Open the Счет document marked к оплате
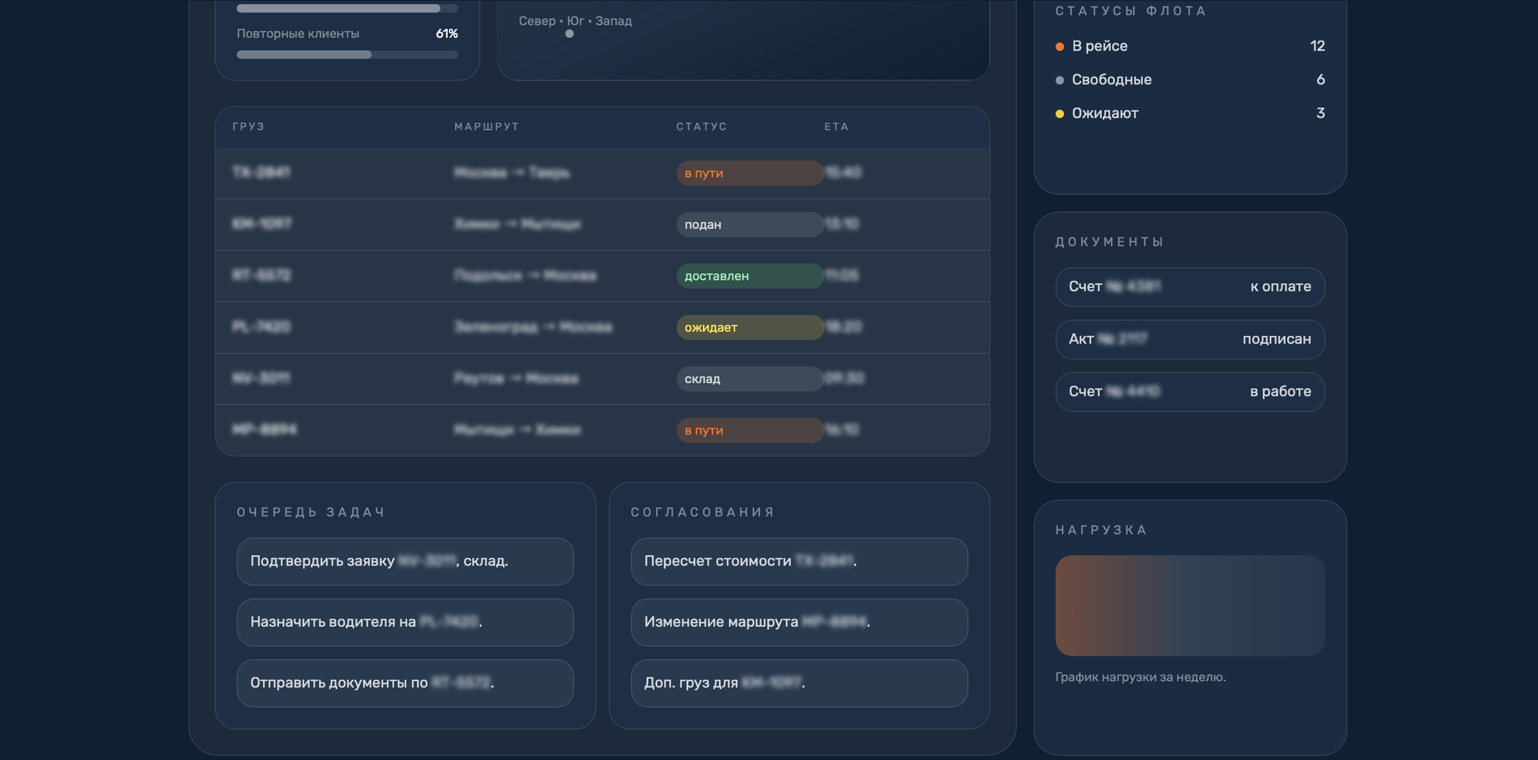Viewport: 1538px width, 760px height. 1189,287
